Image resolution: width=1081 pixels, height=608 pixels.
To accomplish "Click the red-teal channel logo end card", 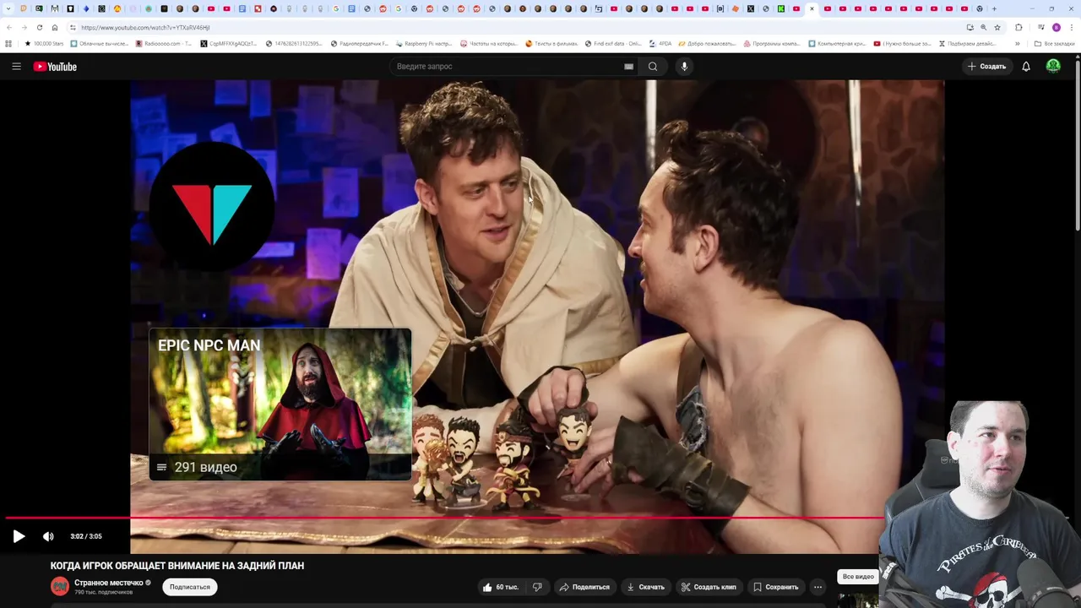I will [212, 206].
